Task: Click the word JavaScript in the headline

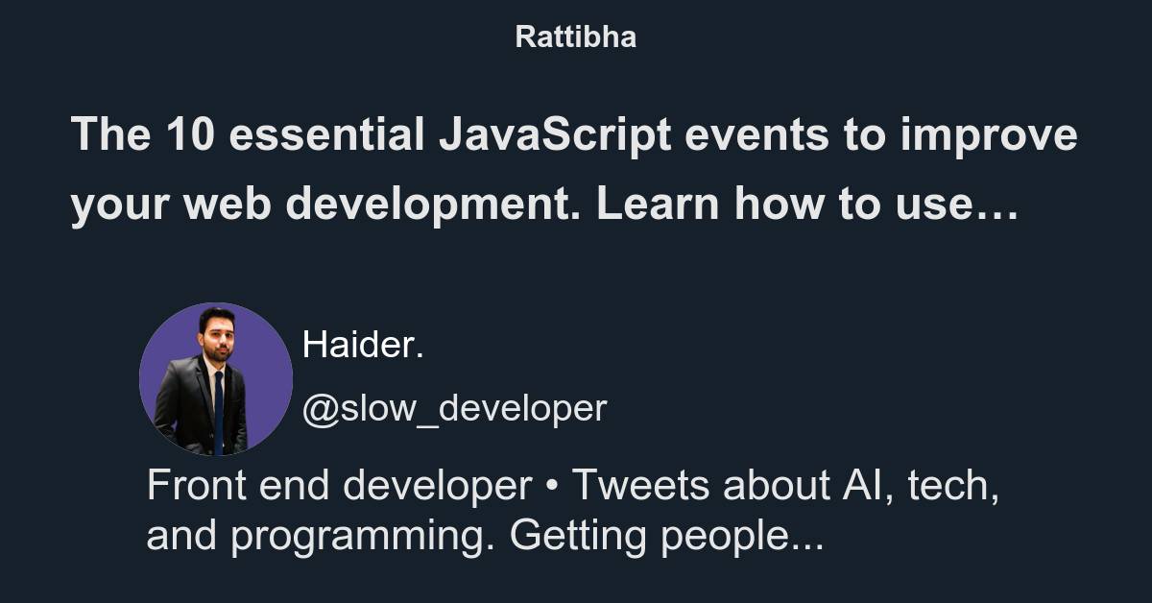Action: coord(556,137)
